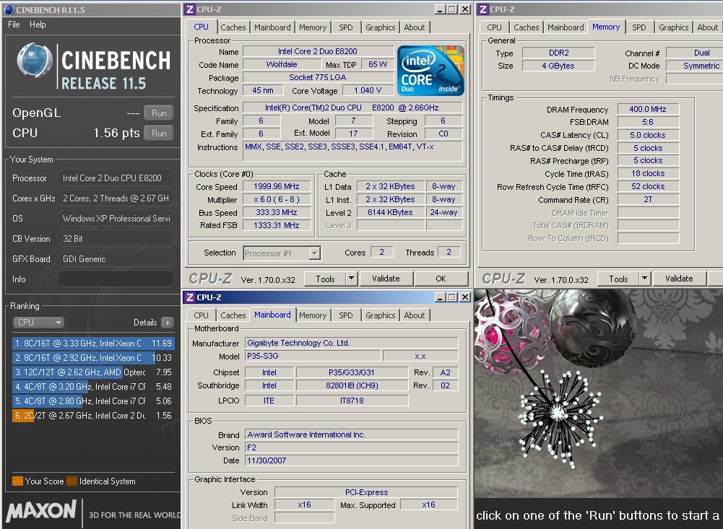Screen dimensions: 723x529
Task: Close the top CPU-Z CPU window
Action: click(x=465, y=9)
